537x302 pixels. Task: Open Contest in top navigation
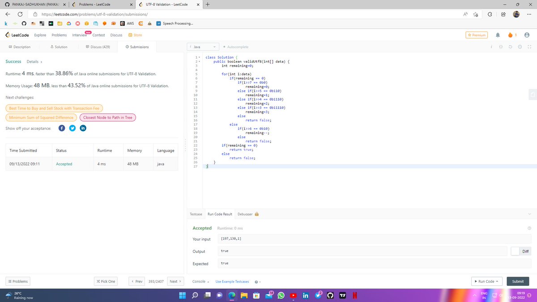tap(98, 35)
